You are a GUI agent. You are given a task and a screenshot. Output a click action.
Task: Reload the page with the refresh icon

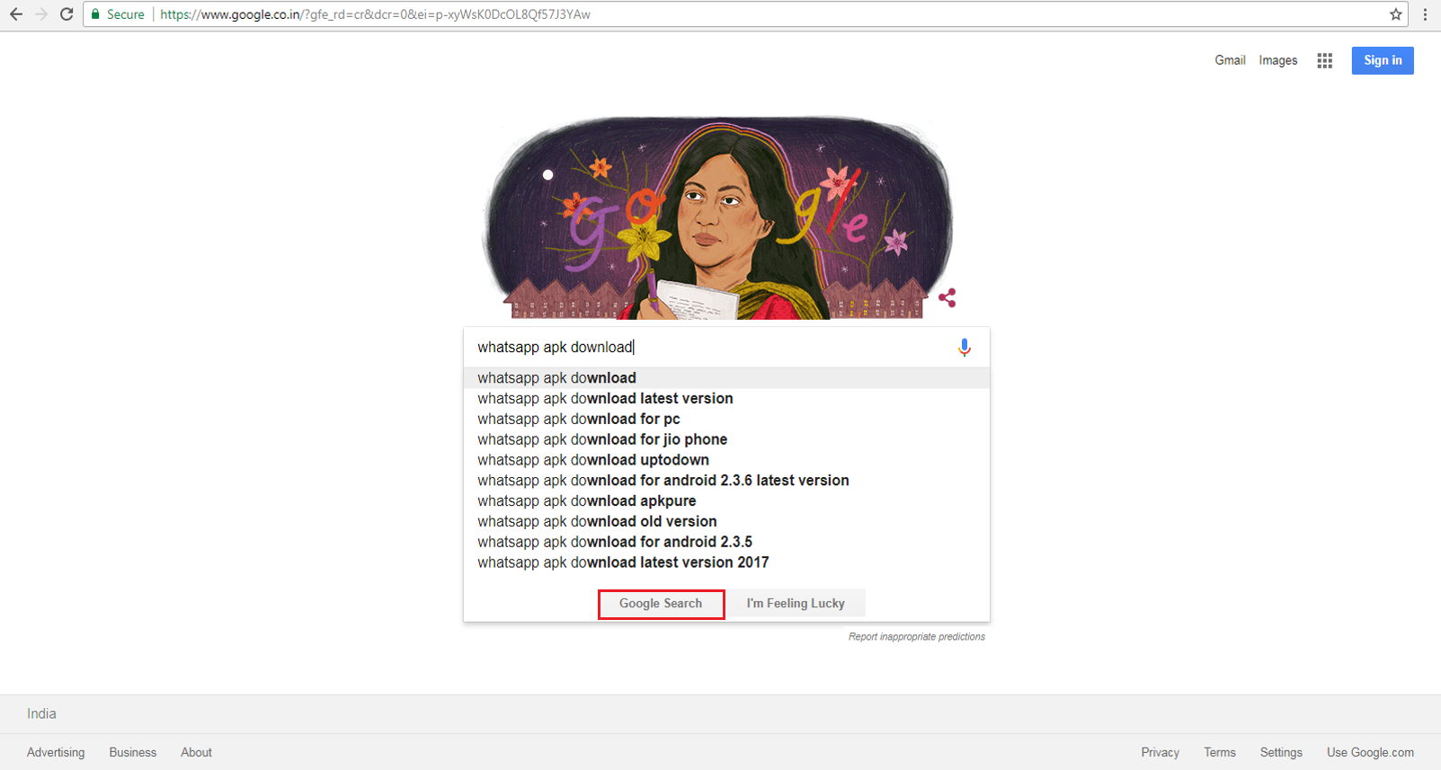pyautogui.click(x=67, y=14)
